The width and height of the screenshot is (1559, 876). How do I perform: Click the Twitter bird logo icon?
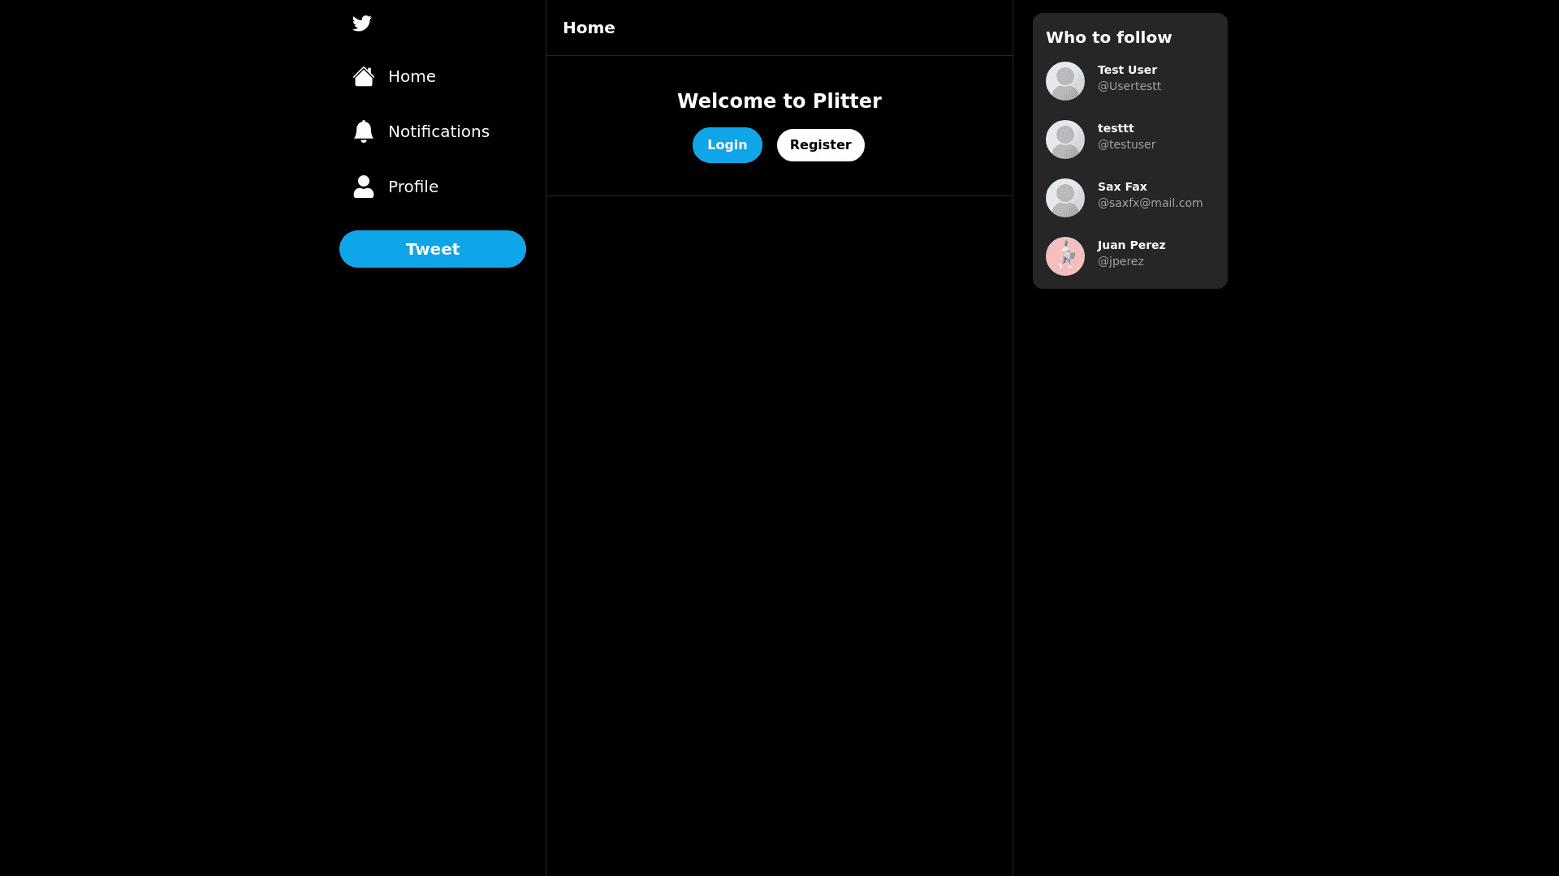(x=362, y=23)
